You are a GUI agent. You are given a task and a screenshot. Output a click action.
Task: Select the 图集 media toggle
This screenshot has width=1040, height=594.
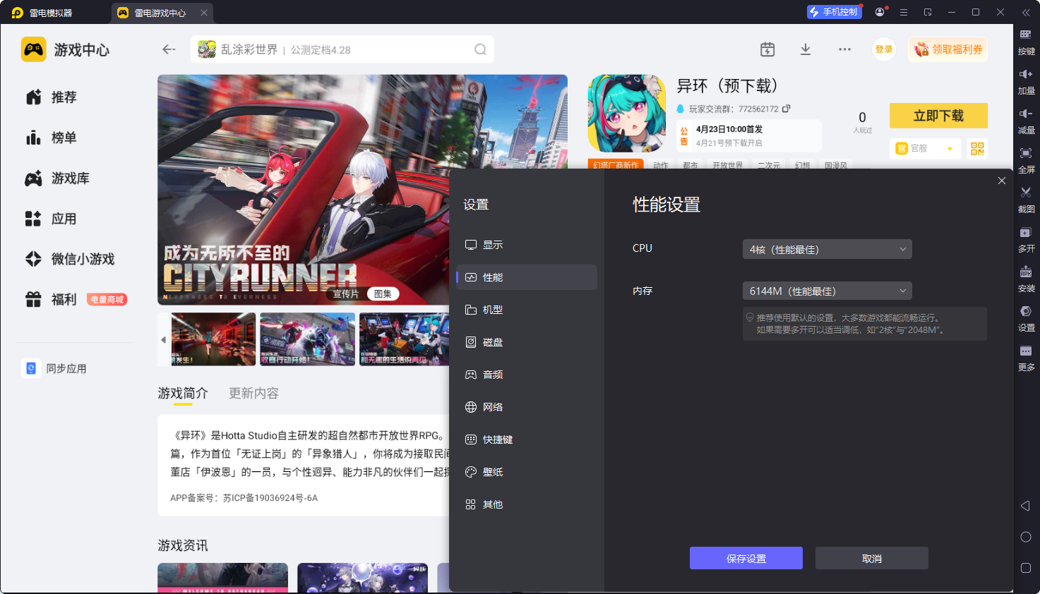click(x=383, y=293)
